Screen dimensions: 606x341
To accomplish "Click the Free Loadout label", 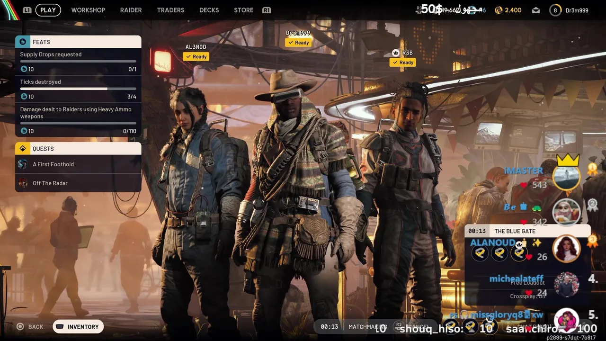I will [527, 283].
